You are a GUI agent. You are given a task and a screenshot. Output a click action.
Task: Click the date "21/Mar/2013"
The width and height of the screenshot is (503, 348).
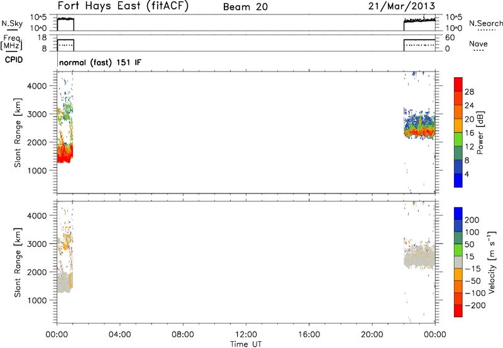(x=402, y=6)
